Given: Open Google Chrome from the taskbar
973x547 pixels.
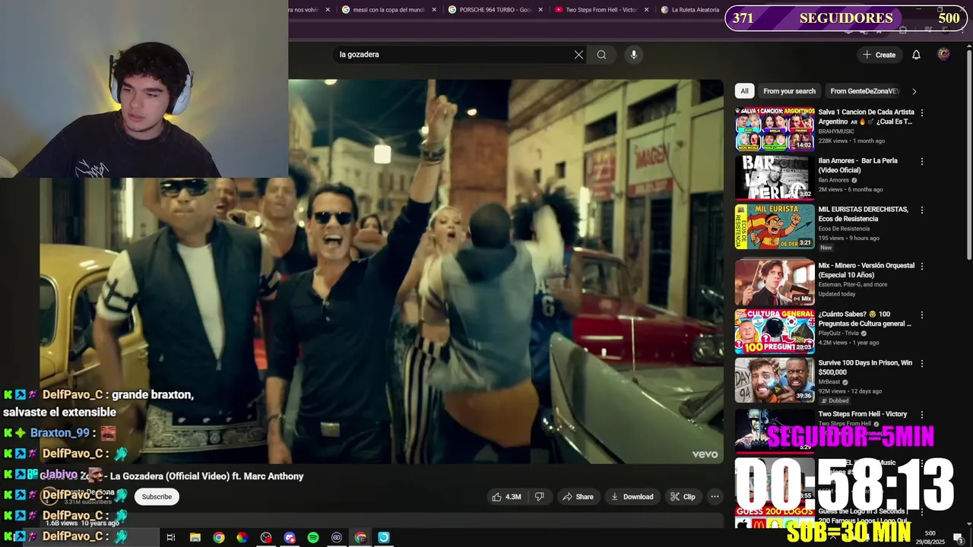Looking at the screenshot, I should point(219,537).
